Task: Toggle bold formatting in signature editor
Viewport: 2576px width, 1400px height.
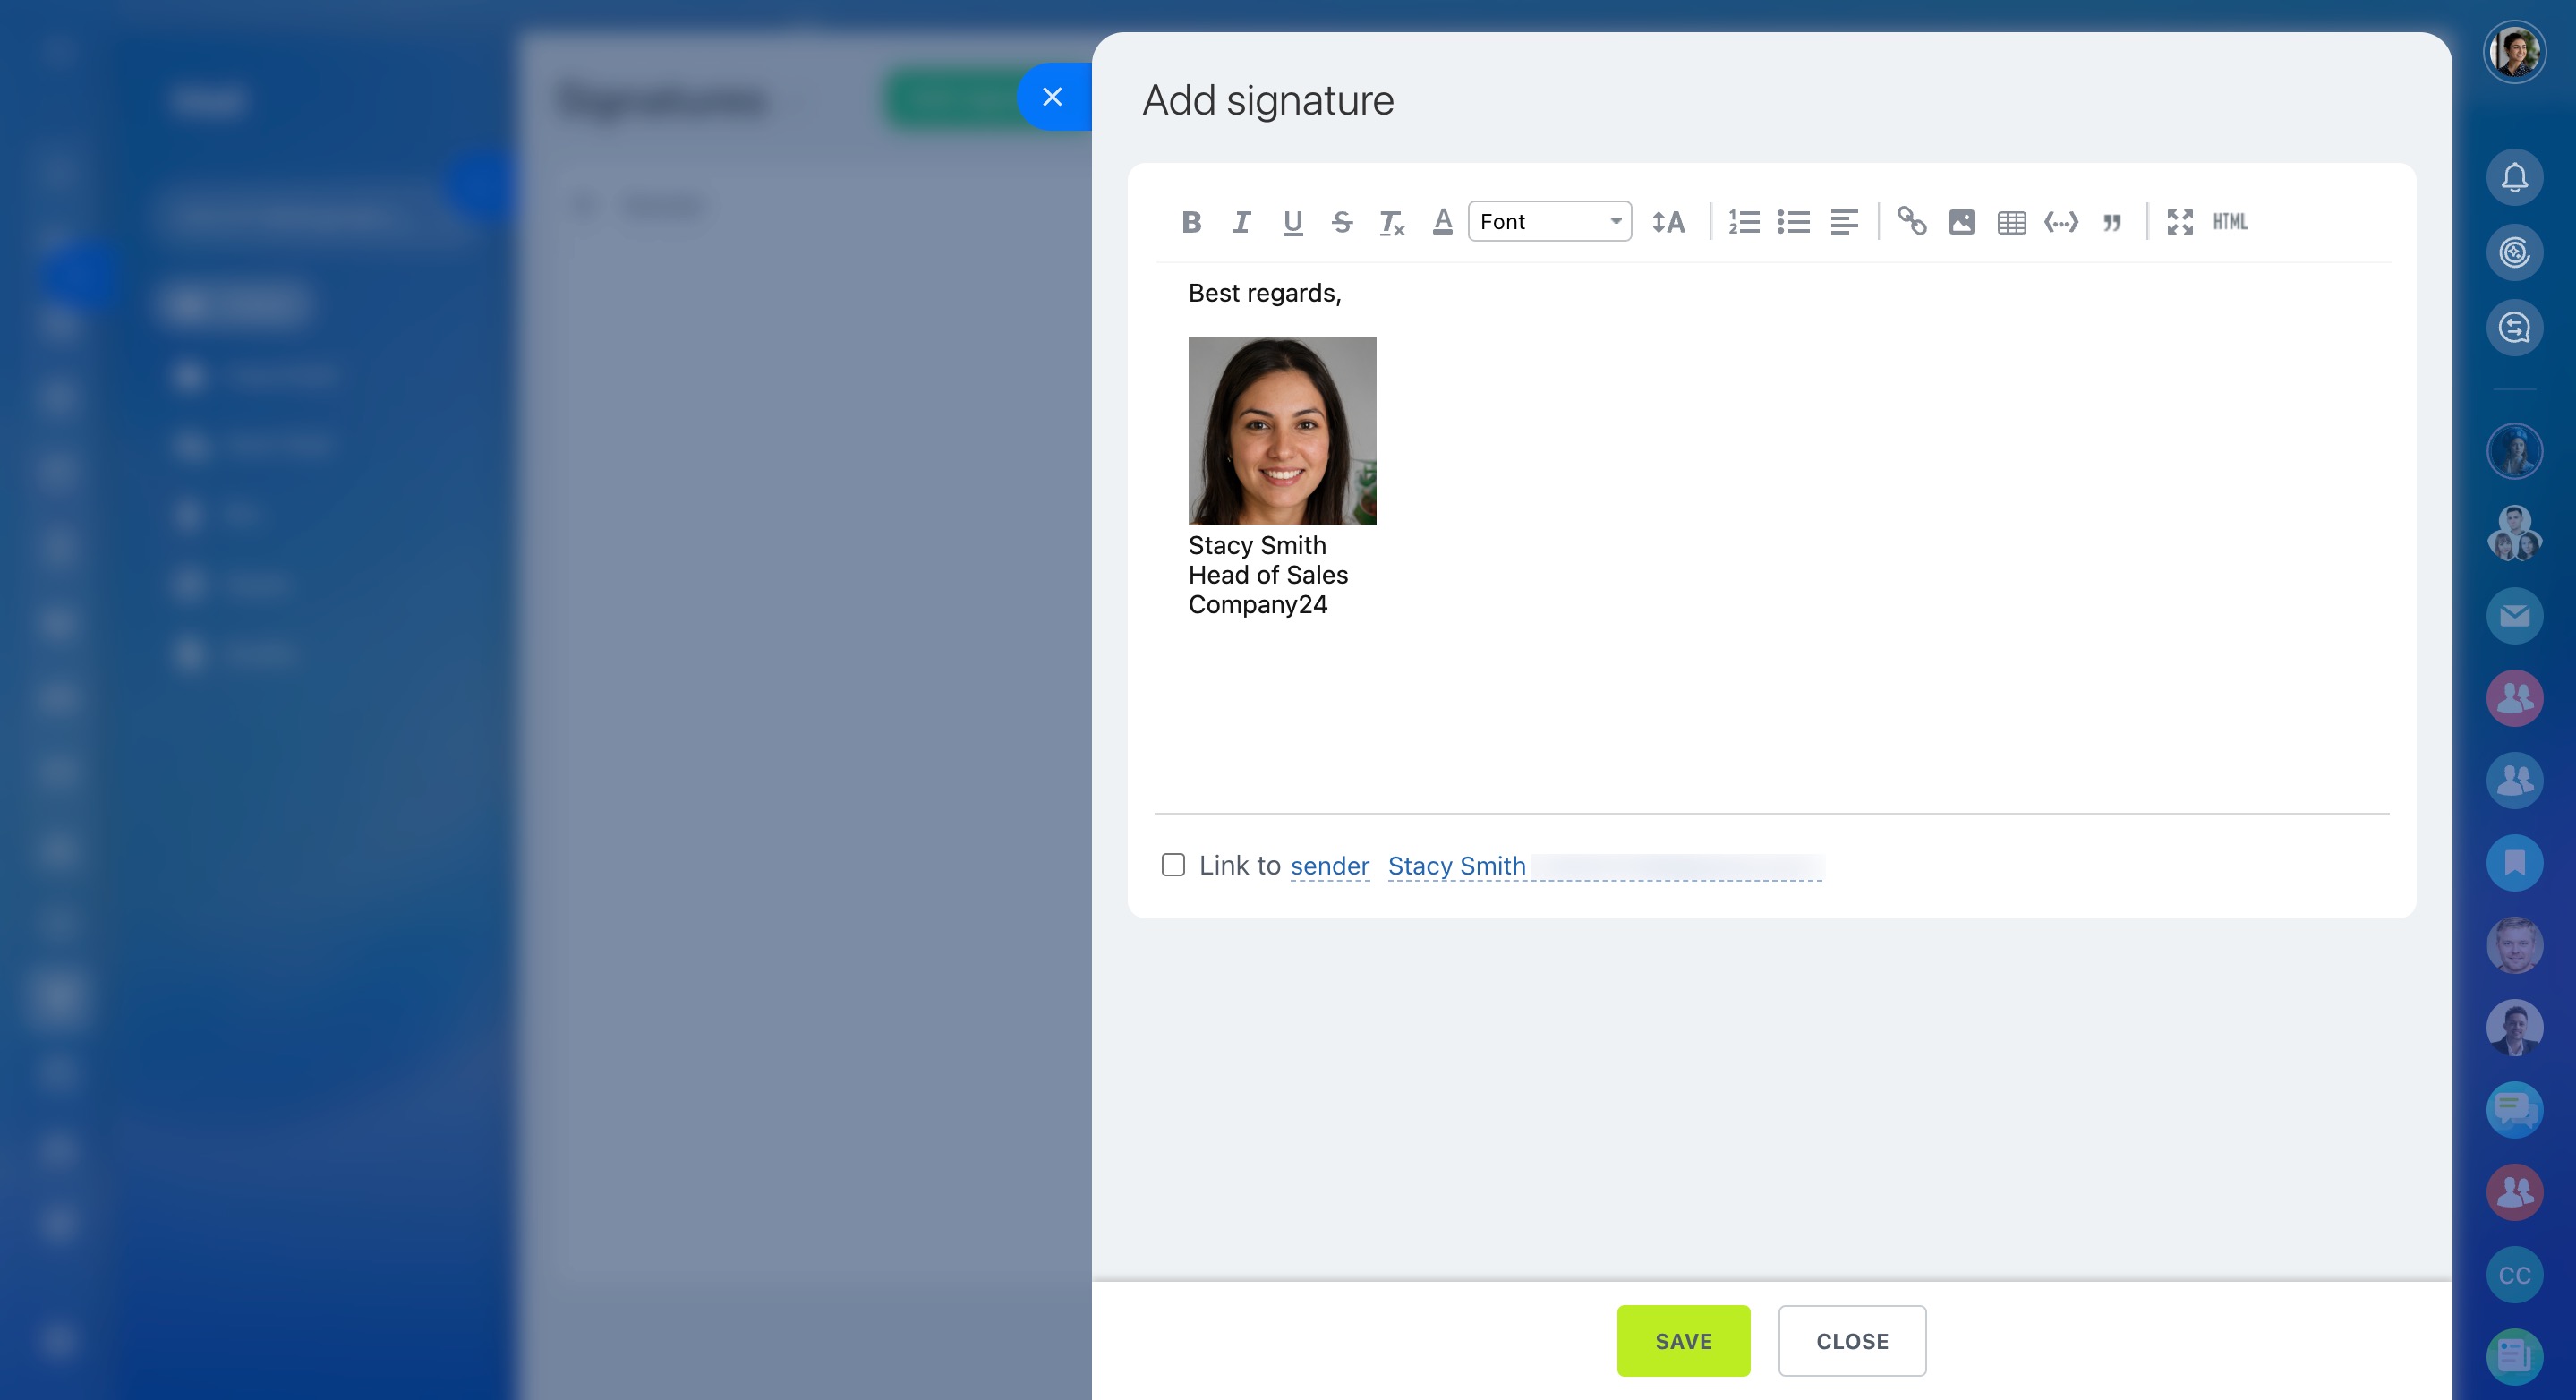Action: tap(1190, 222)
